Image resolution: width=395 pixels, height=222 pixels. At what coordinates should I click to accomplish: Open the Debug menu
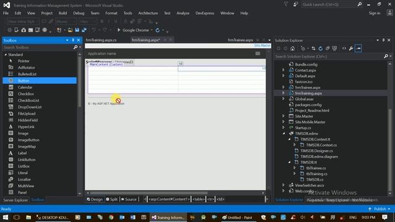(78, 13)
